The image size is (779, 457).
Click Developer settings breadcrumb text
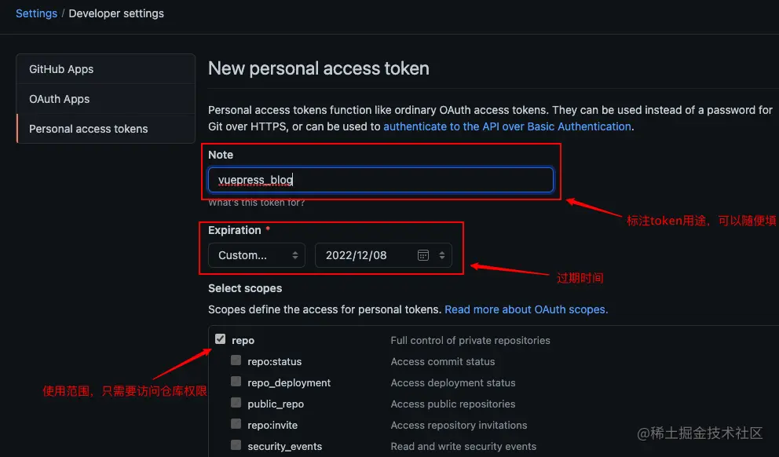coord(116,13)
